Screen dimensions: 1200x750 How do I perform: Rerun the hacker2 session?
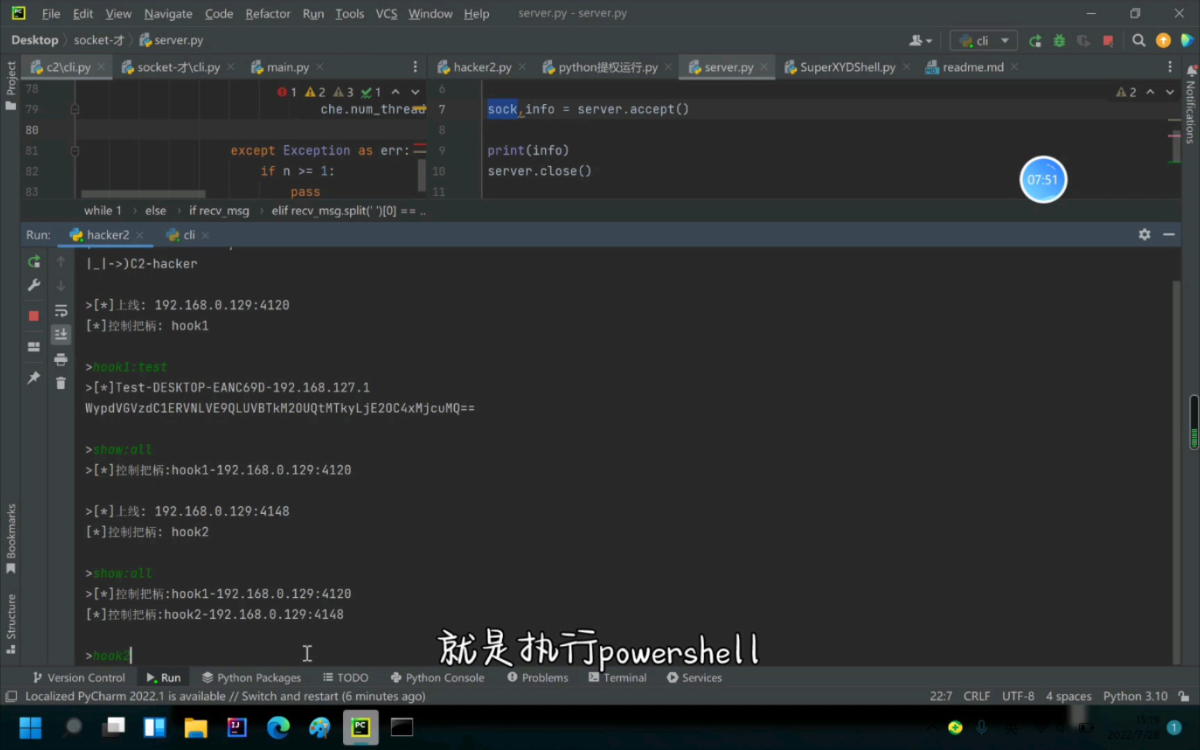[33, 262]
